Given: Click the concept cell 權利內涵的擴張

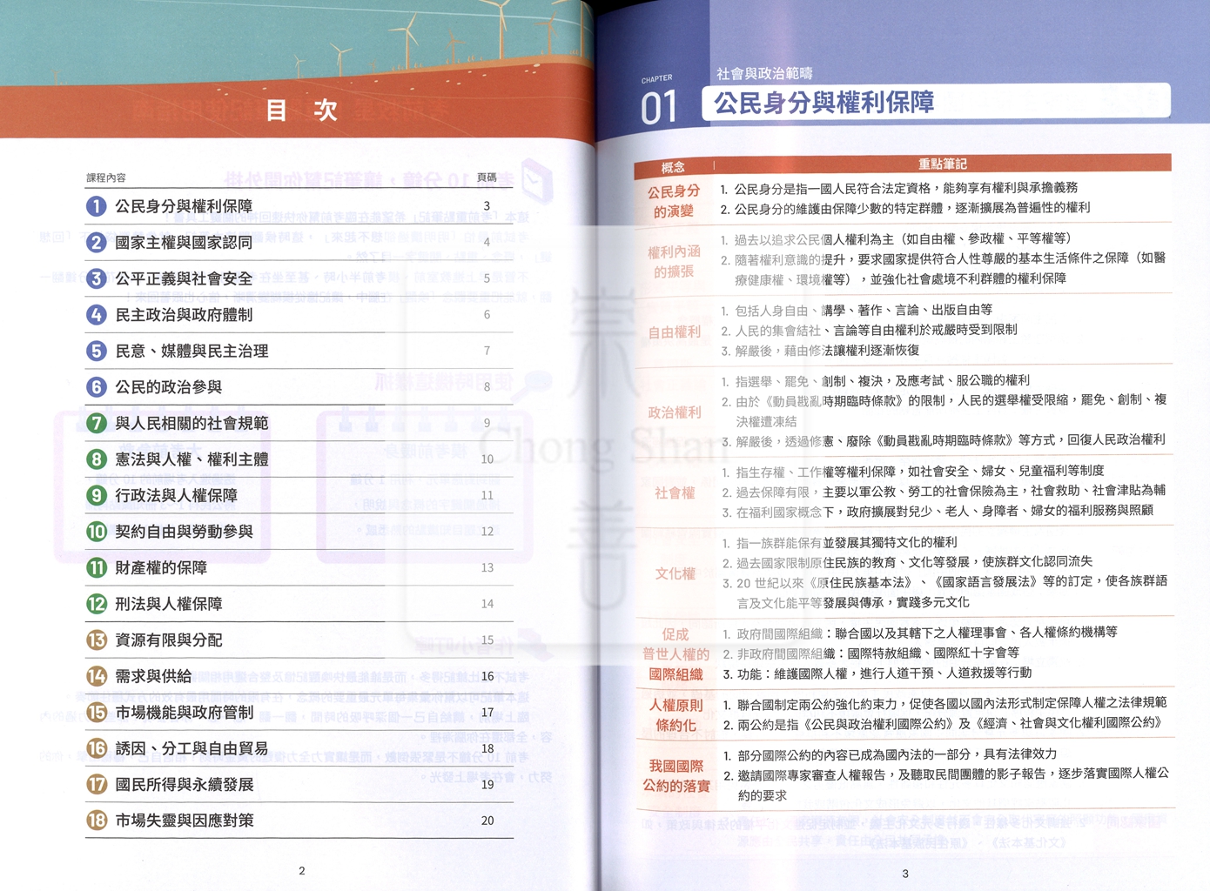Looking at the screenshot, I should point(674,261).
